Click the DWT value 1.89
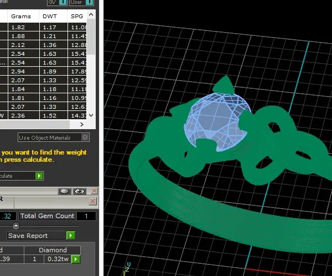This screenshot has height=276, width=332. (x=53, y=71)
